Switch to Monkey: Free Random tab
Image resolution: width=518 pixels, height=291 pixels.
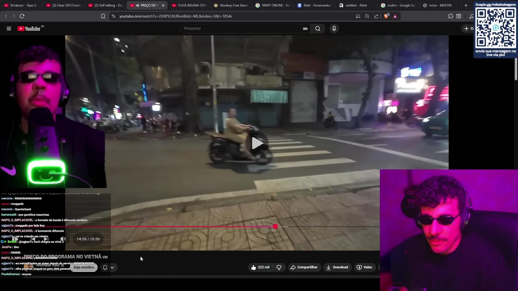pyautogui.click(x=231, y=5)
